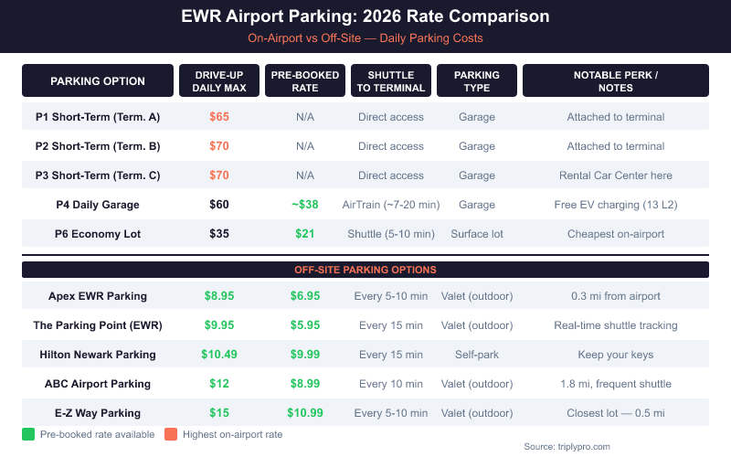Click the Drive-Up Daily Max header
This screenshot has width=731, height=457.
(219, 80)
